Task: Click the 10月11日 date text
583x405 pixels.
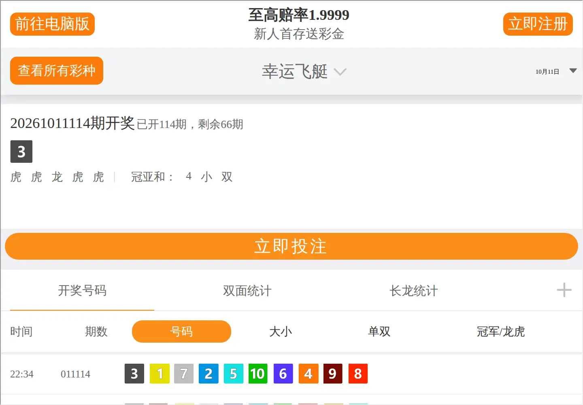Action: [x=547, y=72]
